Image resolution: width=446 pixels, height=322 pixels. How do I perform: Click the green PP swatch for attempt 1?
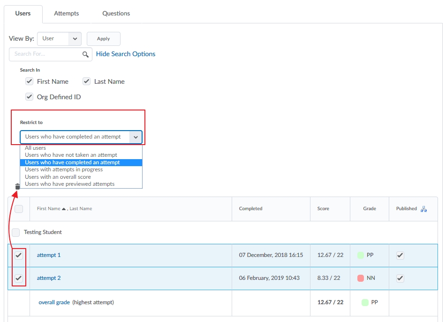click(360, 255)
